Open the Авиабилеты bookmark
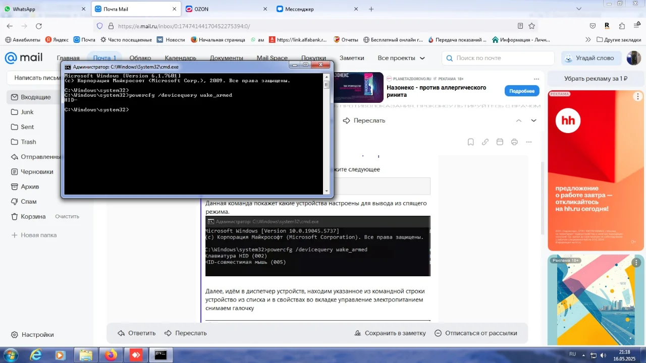This screenshot has width=646, height=363. tap(22, 40)
